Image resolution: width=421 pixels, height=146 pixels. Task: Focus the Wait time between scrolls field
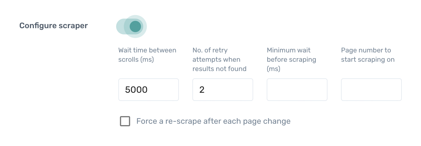coord(148,90)
